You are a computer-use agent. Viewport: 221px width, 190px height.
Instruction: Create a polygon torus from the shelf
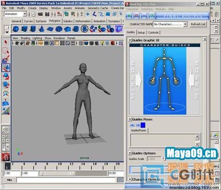pos(58,29)
